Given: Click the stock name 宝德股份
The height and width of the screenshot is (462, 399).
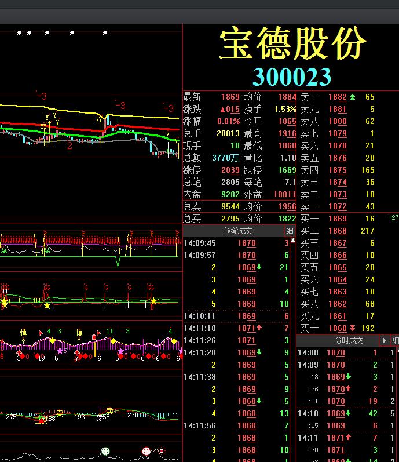Looking at the screenshot, I should tap(292, 43).
